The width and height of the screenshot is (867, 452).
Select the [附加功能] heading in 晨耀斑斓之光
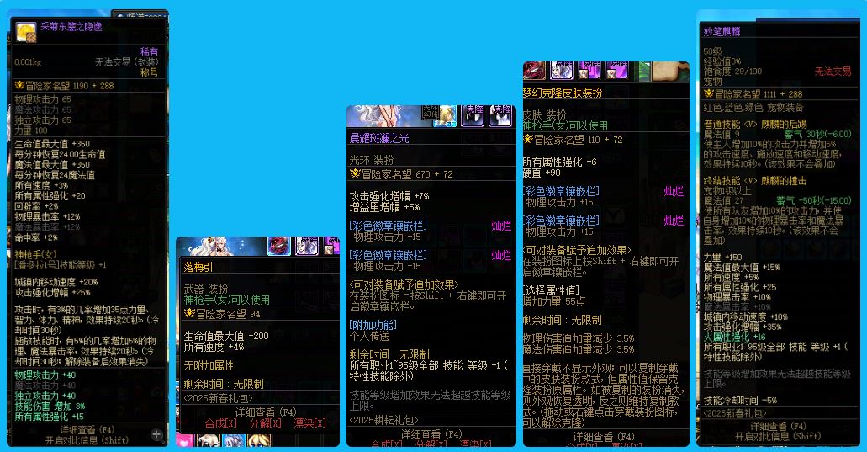click(x=373, y=324)
